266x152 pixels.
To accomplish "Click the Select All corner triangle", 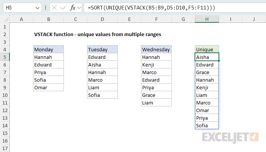I will pos(6,19).
